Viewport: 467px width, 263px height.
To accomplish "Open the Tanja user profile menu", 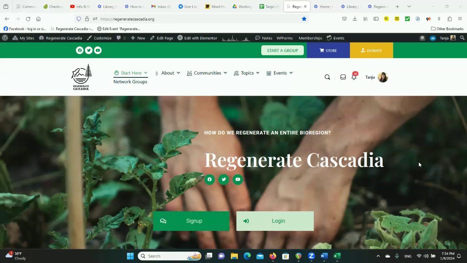I will click(377, 77).
